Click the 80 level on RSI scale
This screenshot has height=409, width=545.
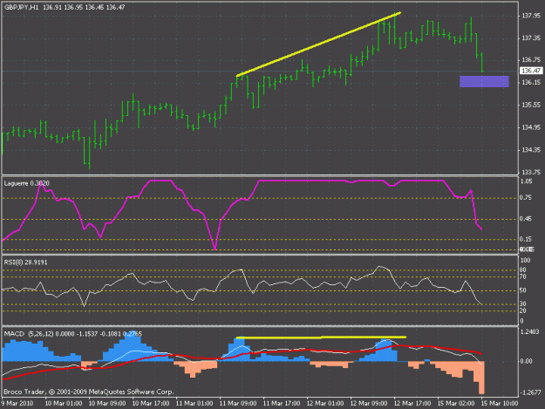tap(523, 270)
